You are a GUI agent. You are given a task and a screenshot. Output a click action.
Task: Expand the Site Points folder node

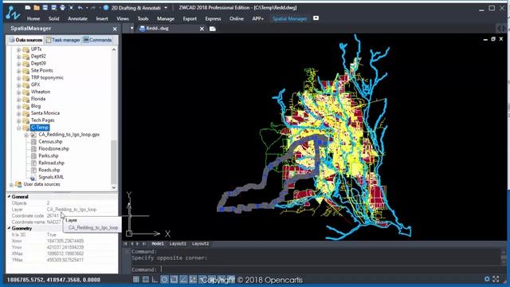[x=18, y=71]
